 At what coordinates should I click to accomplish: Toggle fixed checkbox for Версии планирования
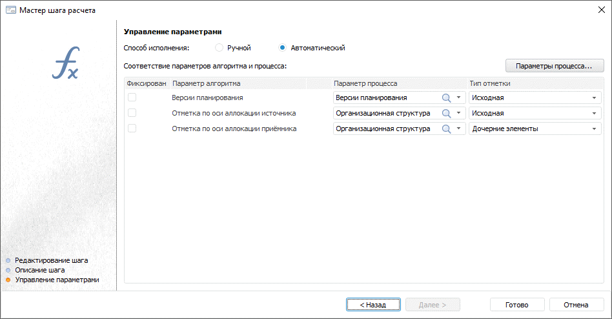pos(132,98)
